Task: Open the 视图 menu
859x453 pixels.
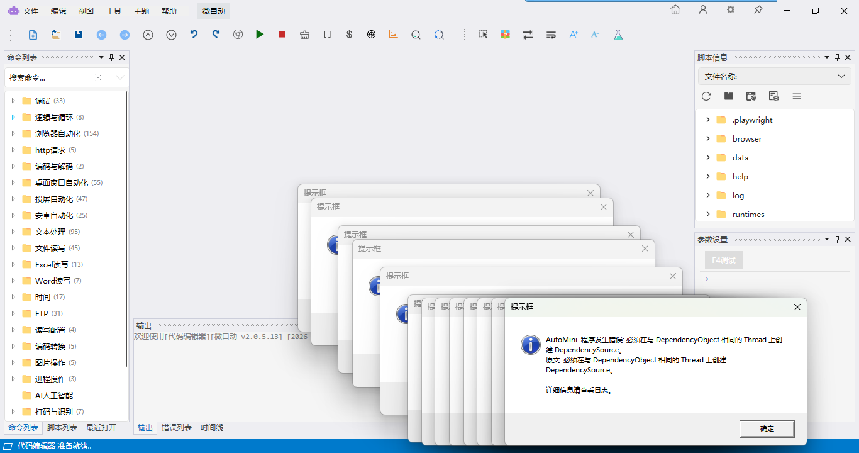Action: coord(86,11)
